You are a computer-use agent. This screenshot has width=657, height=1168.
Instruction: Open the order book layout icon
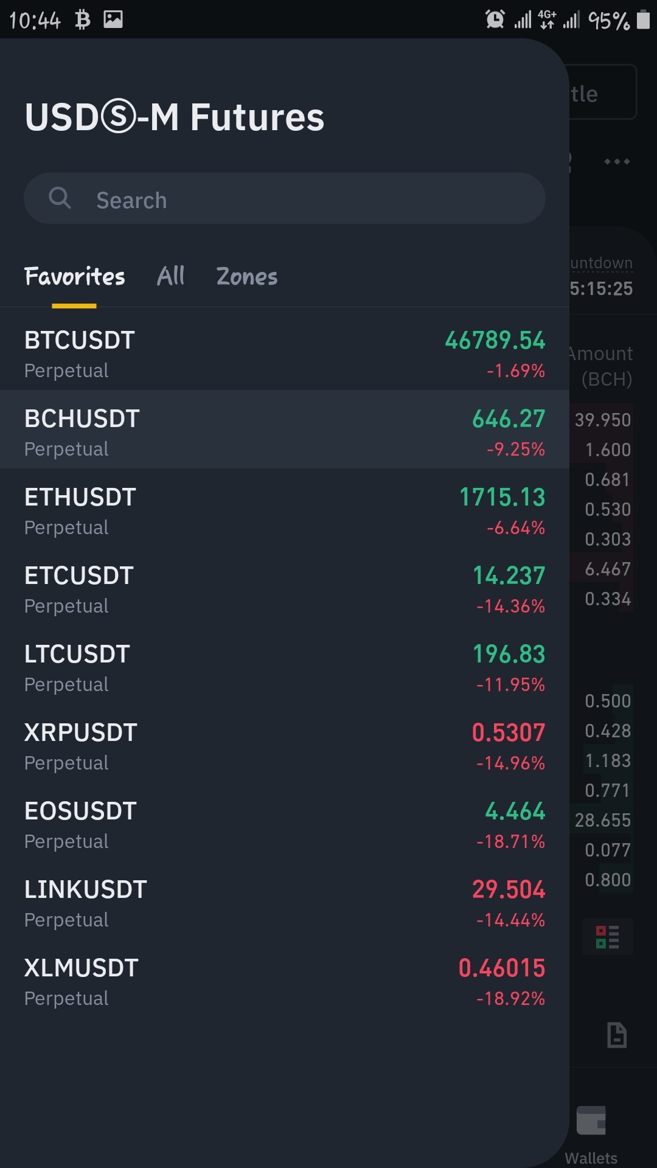[608, 937]
